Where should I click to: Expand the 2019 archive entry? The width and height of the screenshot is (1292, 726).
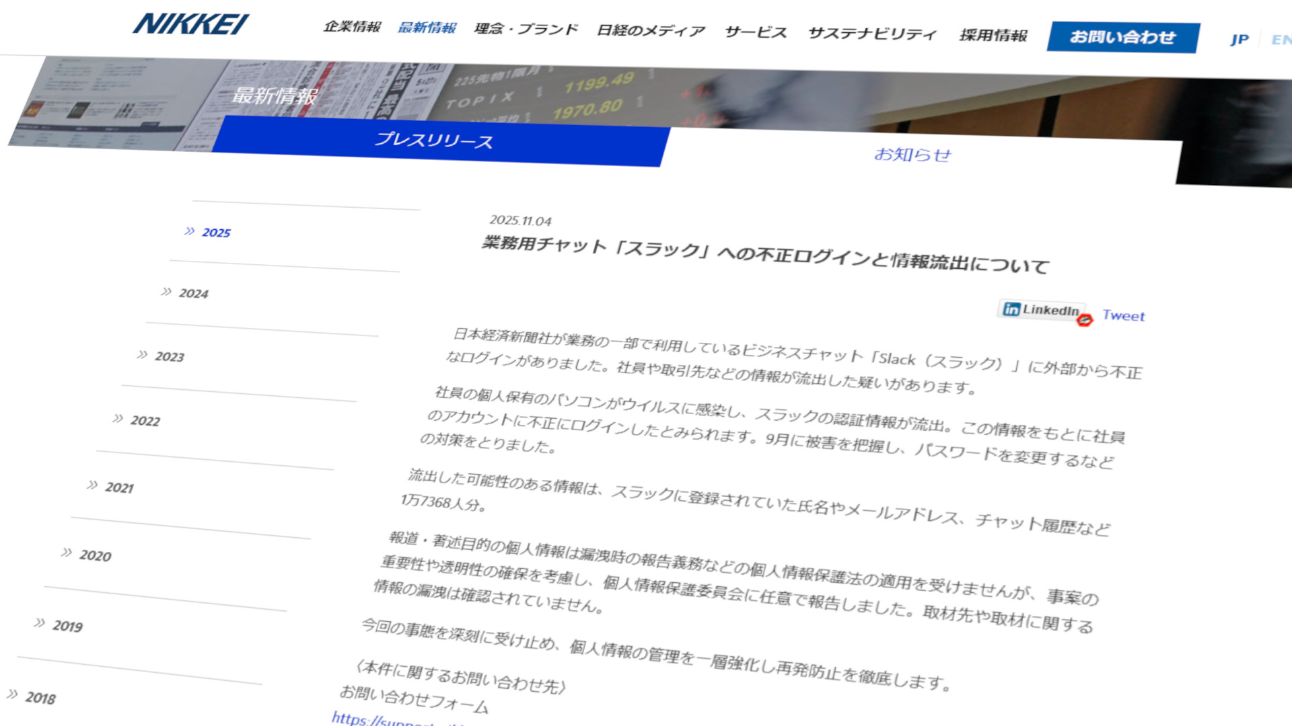pyautogui.click(x=67, y=625)
